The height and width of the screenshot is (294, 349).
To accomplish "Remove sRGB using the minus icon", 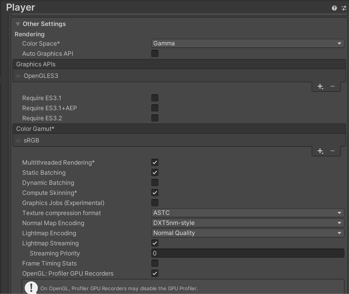I will pos(332,151).
